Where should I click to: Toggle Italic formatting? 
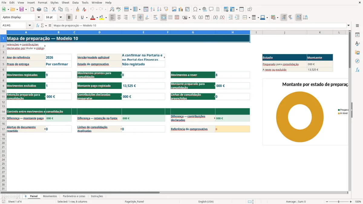pos(76,18)
